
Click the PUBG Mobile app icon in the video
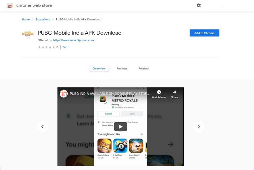(x=103, y=99)
